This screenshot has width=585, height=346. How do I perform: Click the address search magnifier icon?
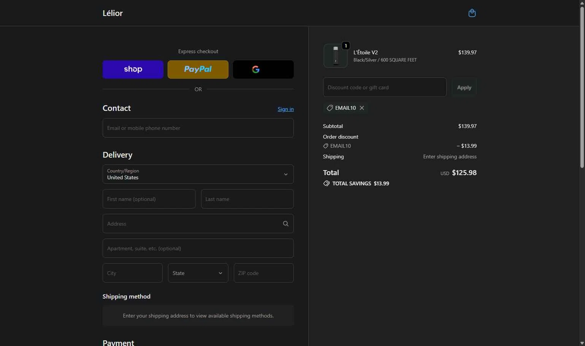pyautogui.click(x=285, y=224)
